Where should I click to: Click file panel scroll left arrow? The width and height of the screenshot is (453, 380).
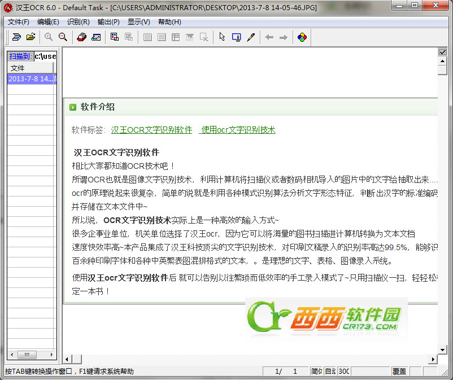12,355
